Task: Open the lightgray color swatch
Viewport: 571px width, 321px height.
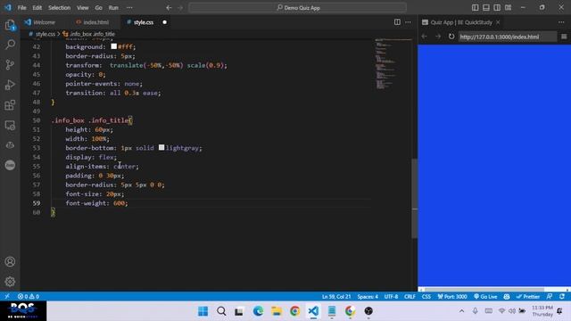Action: click(x=161, y=147)
